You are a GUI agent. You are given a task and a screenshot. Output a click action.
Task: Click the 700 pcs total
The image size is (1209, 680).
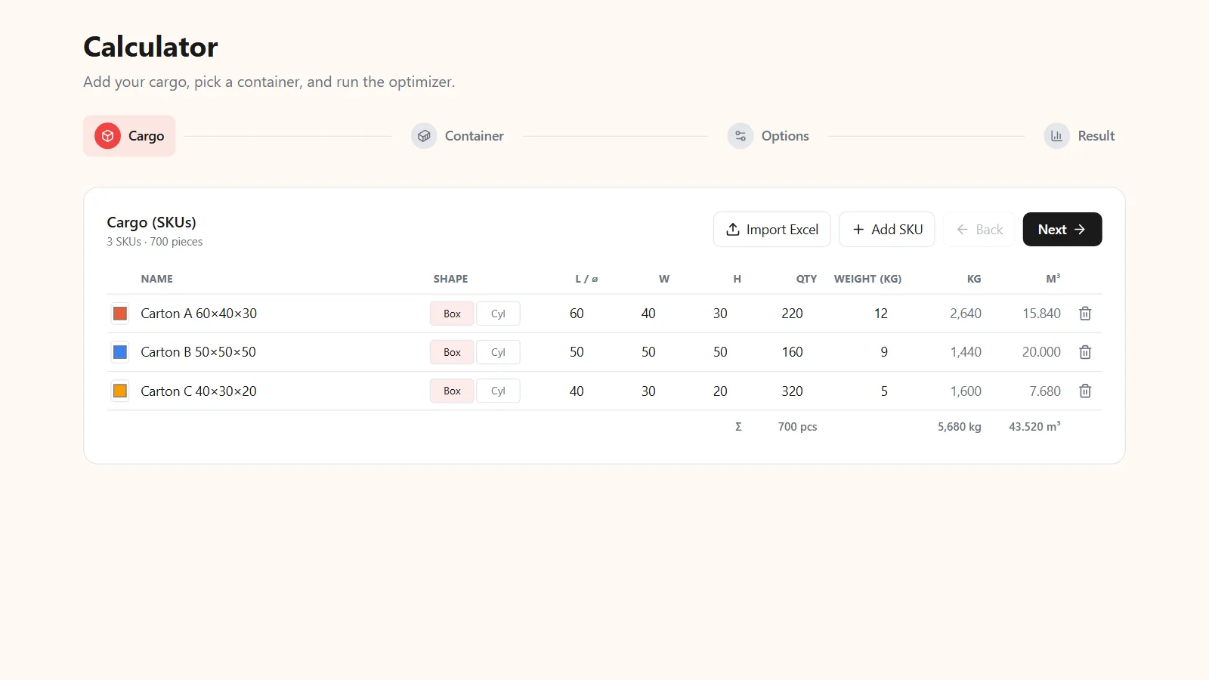[x=797, y=427]
